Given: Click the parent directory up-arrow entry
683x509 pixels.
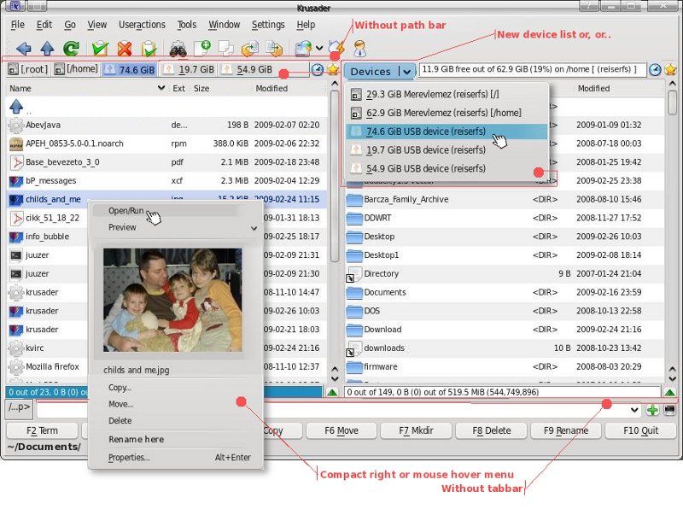Looking at the screenshot, I should click(166, 107).
